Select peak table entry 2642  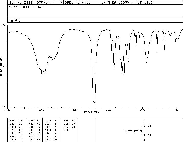pos(16,137)
